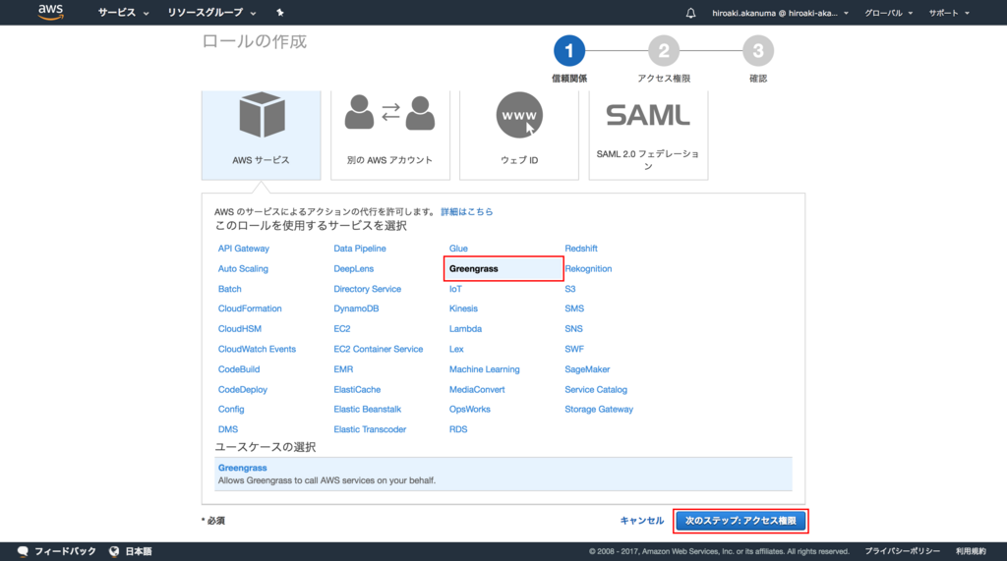Choose CloudHSM service
Image resolution: width=1007 pixels, height=561 pixels.
[x=240, y=328]
